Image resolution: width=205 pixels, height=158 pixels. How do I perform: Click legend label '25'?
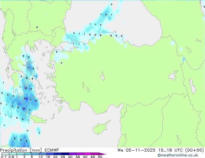63,157
